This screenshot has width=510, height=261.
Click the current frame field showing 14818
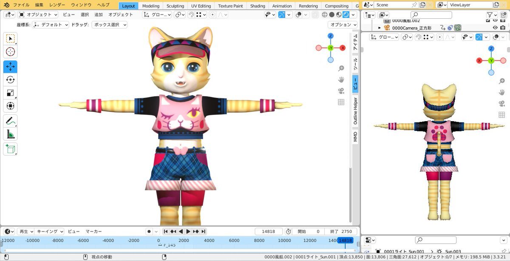269,232
